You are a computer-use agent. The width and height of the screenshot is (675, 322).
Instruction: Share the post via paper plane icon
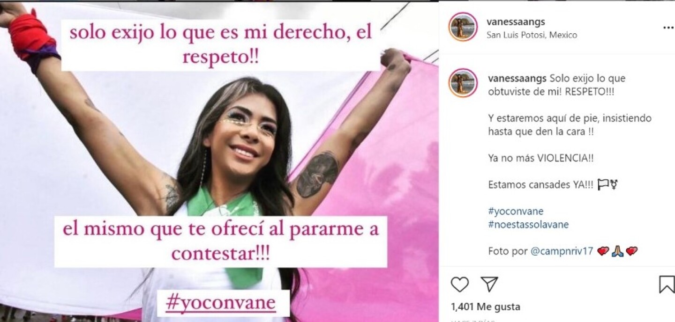point(489,284)
